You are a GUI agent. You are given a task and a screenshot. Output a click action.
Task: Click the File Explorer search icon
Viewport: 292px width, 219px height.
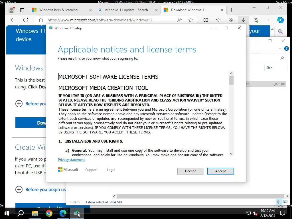point(282,58)
